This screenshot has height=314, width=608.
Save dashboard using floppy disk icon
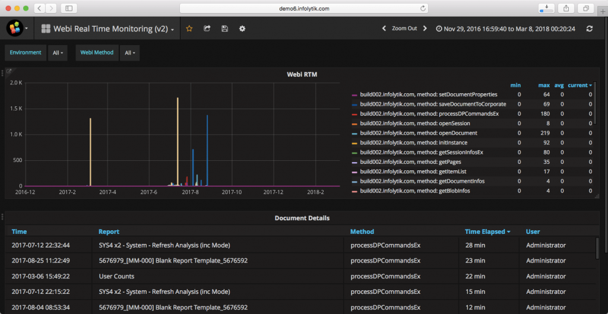224,28
